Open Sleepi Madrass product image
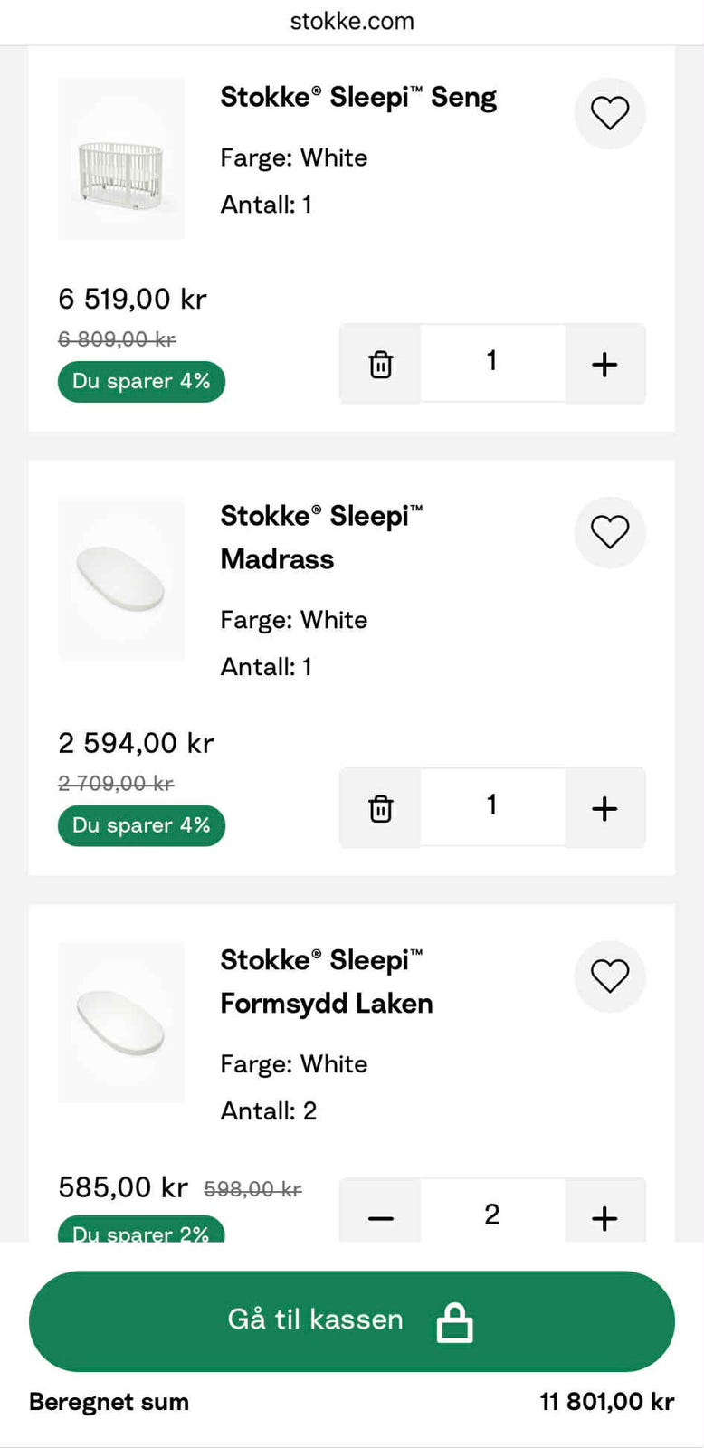 click(121, 578)
